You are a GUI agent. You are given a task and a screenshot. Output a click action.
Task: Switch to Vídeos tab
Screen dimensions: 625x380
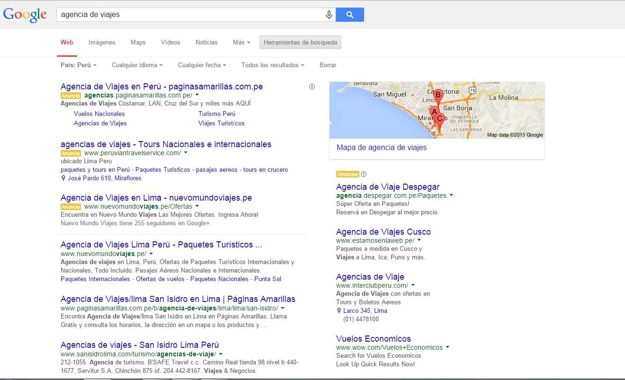pyautogui.click(x=170, y=42)
